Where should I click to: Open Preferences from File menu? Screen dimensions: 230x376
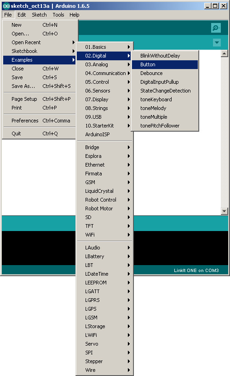pyautogui.click(x=40, y=121)
